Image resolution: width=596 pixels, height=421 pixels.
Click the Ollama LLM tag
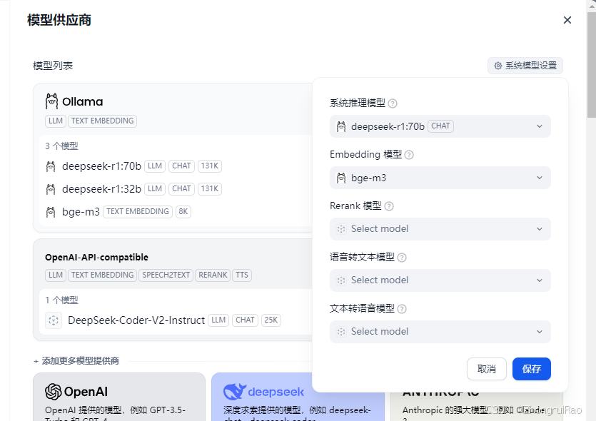(x=56, y=121)
